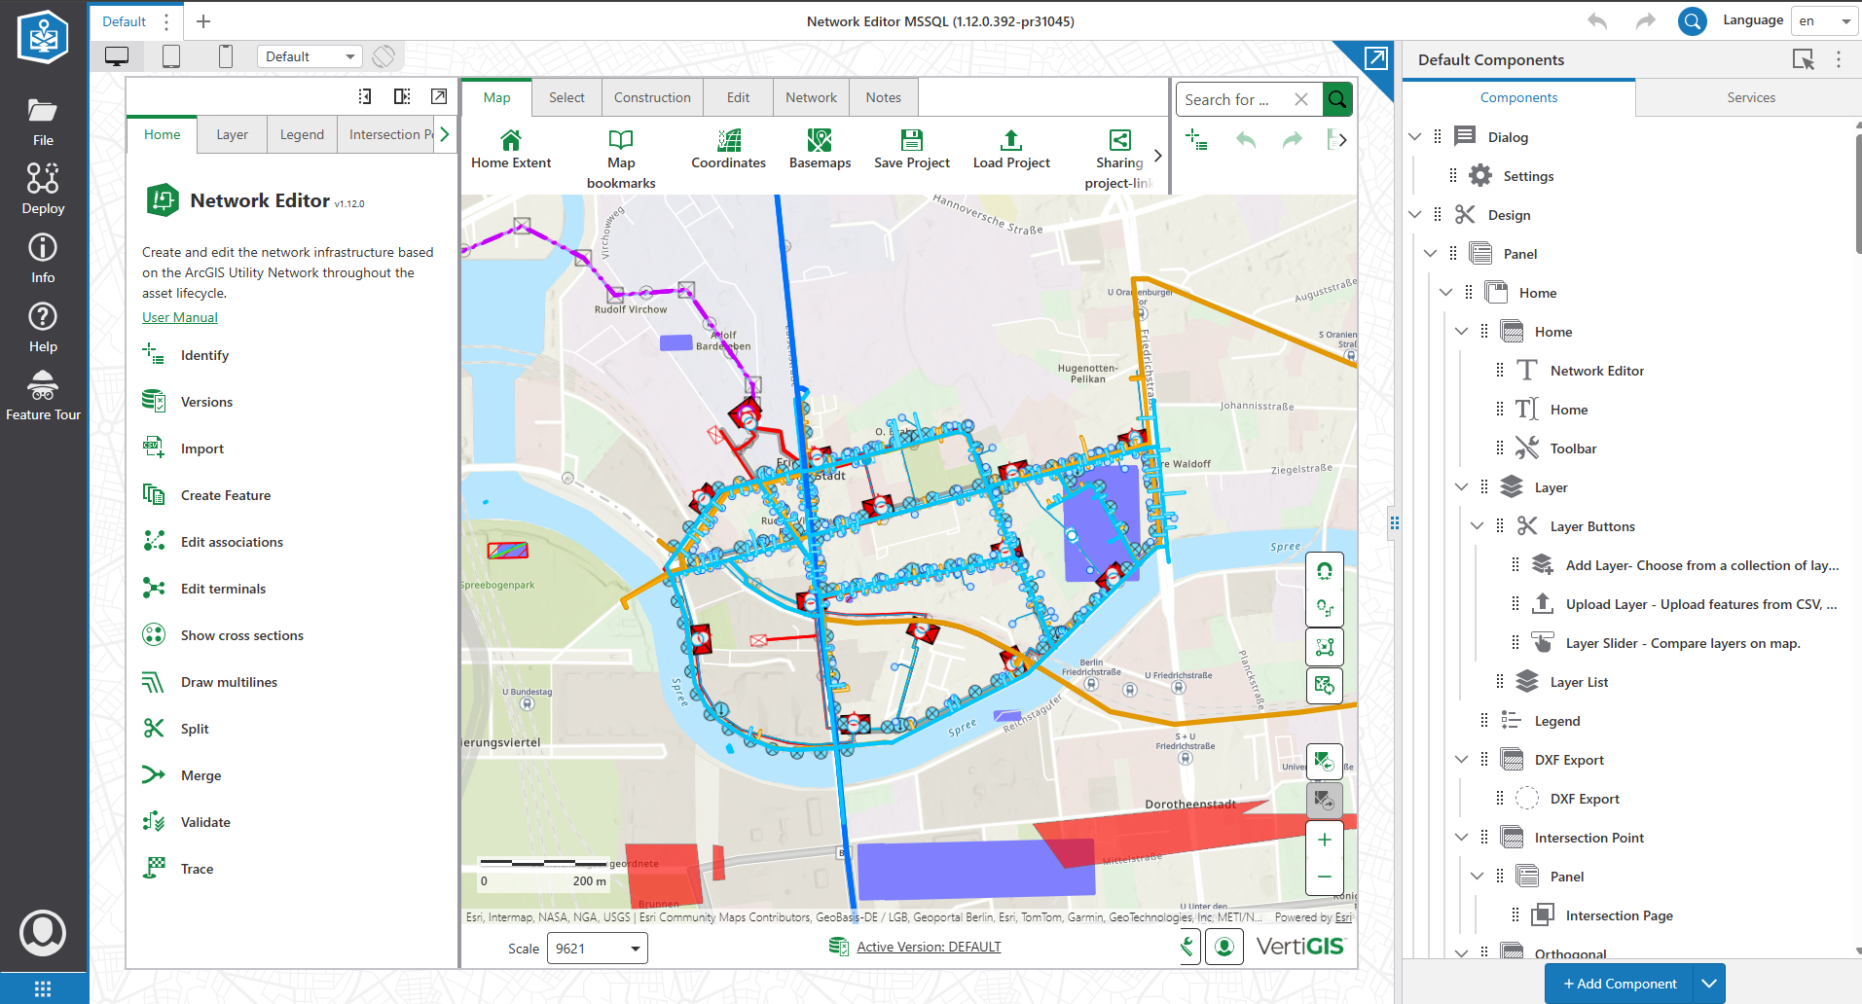The width and height of the screenshot is (1862, 1004).
Task: Switch to desktop device preview
Action: [x=117, y=56]
